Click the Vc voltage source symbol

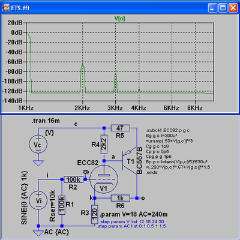click(38, 145)
